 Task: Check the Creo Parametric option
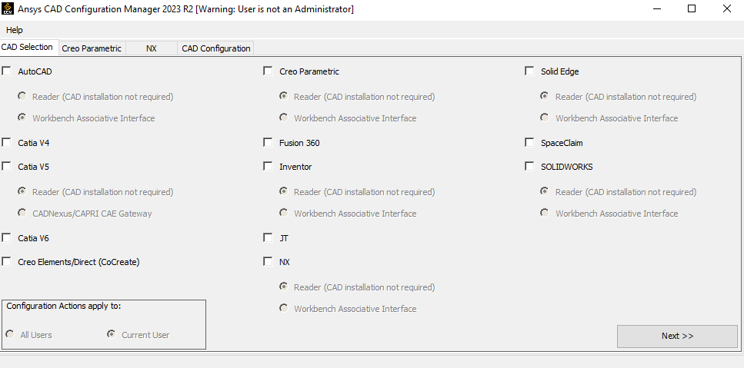(268, 71)
